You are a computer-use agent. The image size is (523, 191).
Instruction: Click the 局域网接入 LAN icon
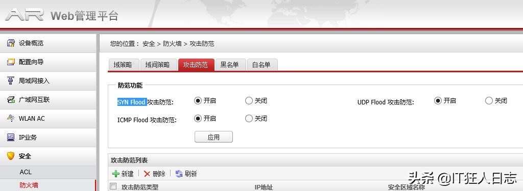(11, 80)
